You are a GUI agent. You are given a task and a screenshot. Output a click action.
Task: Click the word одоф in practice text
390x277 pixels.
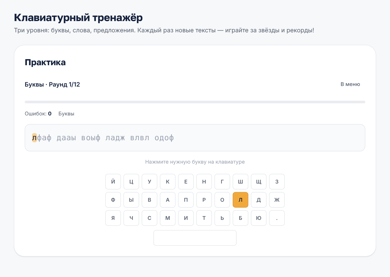point(164,138)
